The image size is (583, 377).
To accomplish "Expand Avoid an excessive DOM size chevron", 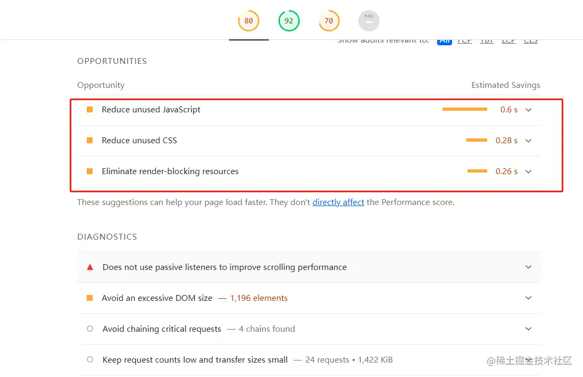I will coord(528,298).
